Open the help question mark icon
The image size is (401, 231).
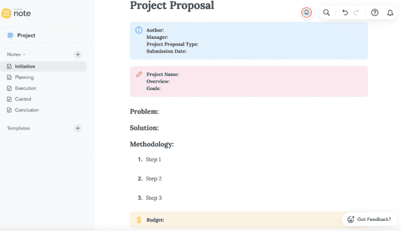point(375,12)
